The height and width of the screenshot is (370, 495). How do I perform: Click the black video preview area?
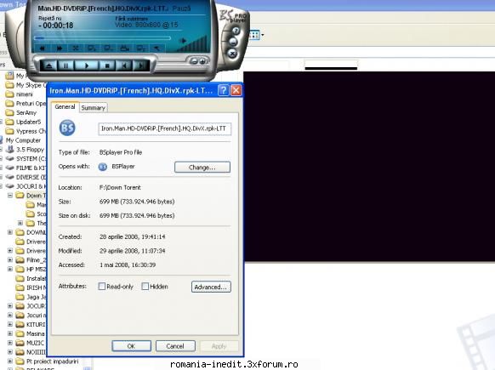click(369, 167)
